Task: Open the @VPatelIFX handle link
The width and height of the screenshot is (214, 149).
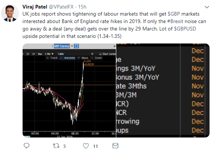Action: tap(61, 7)
